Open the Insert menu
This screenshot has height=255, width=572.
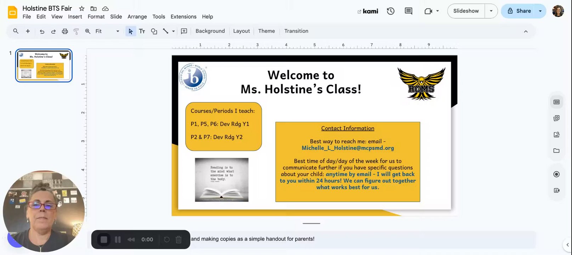tap(75, 17)
